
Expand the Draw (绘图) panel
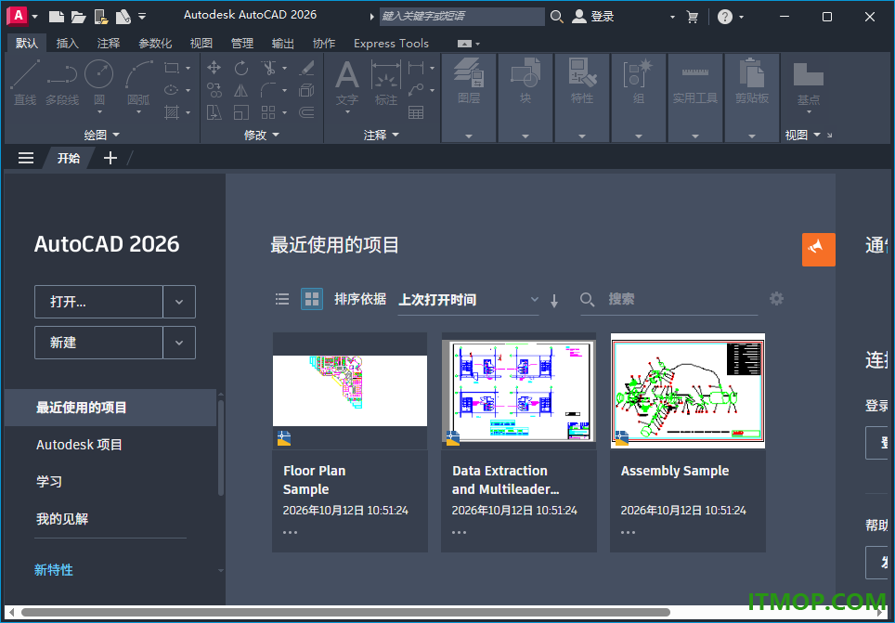pyautogui.click(x=101, y=135)
